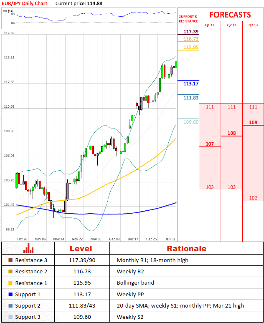Click the 117.39 resistance level label

point(191,32)
